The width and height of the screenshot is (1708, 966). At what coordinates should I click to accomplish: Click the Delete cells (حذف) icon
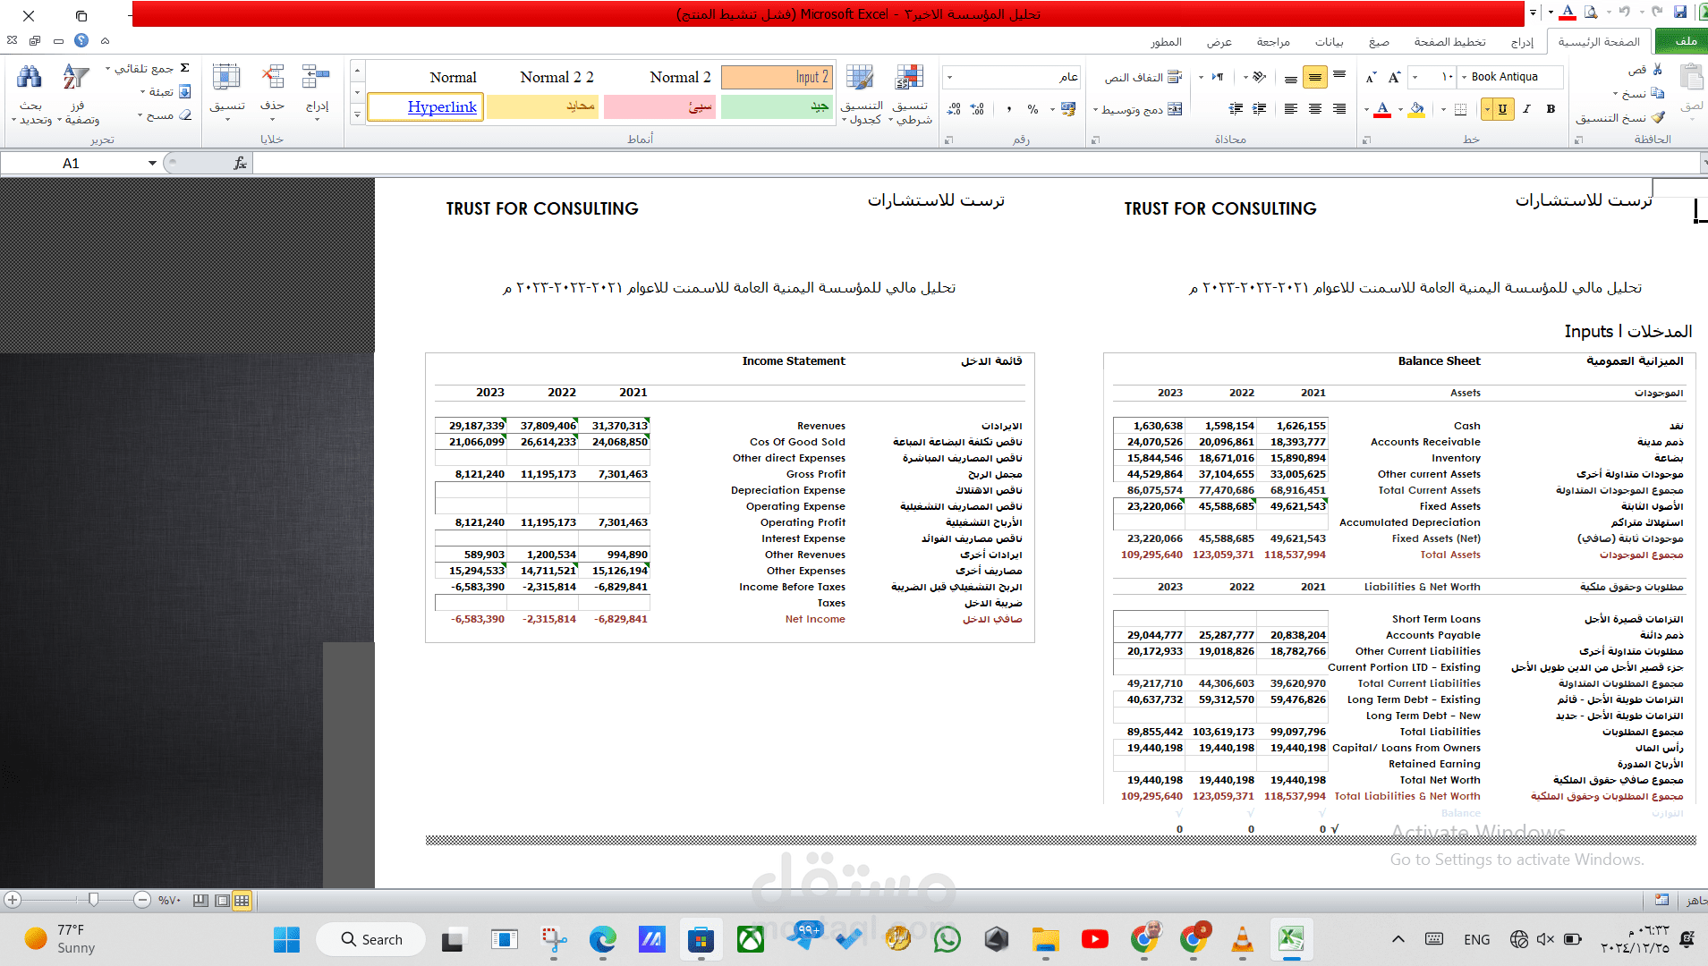pyautogui.click(x=272, y=78)
